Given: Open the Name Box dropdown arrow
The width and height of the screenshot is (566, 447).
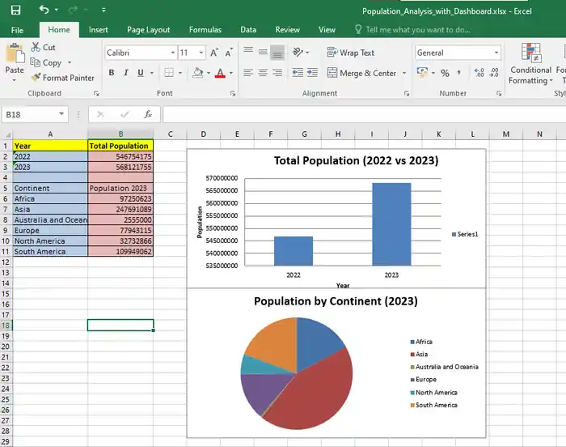Looking at the screenshot, I should click(x=61, y=114).
